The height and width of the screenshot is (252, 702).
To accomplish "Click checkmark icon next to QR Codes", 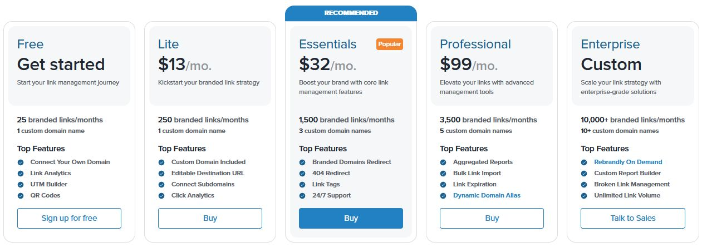I will [x=21, y=196].
